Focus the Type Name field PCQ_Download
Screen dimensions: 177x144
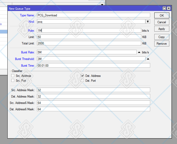[x=93, y=15]
